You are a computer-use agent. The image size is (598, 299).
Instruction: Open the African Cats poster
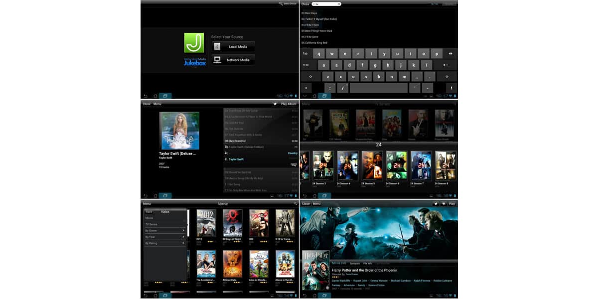click(x=232, y=264)
